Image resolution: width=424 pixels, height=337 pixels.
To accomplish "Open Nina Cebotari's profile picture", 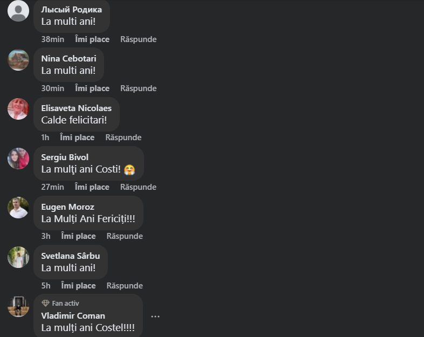I will [x=18, y=60].
